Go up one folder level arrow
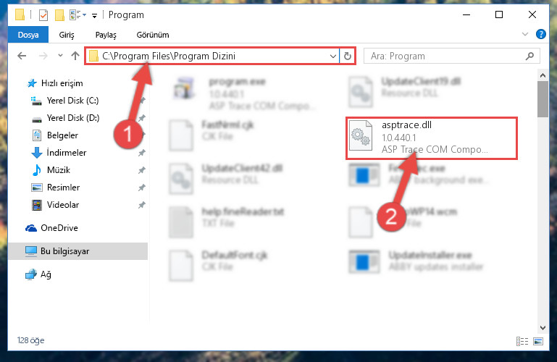This screenshot has height=362, width=557. coord(75,56)
